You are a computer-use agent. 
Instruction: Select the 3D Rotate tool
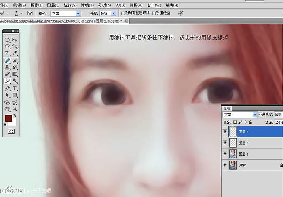coord(7,103)
